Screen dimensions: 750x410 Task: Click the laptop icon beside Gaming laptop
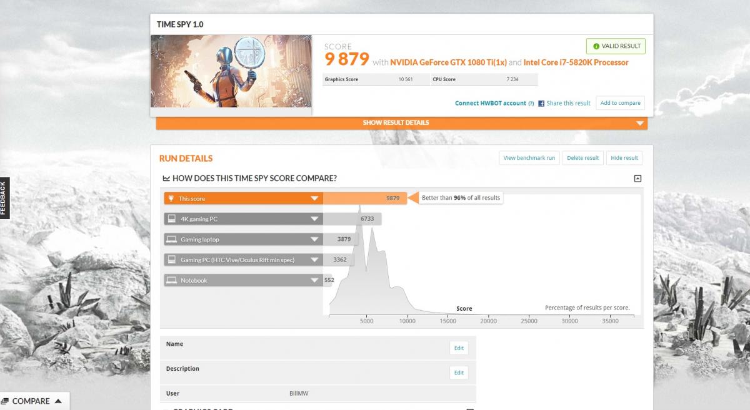tap(171, 240)
